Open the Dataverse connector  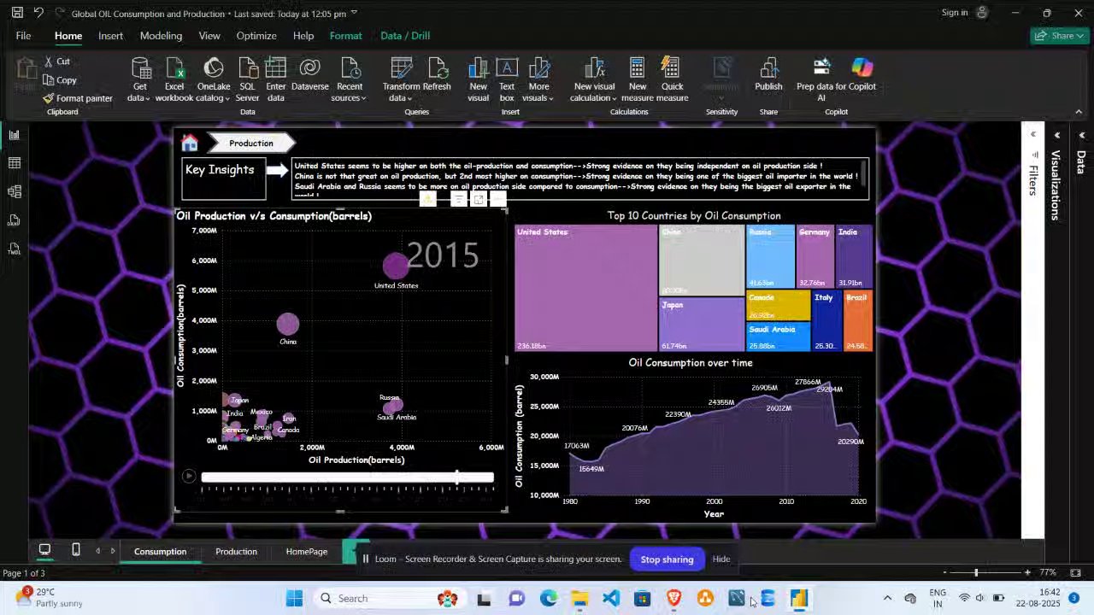309,74
